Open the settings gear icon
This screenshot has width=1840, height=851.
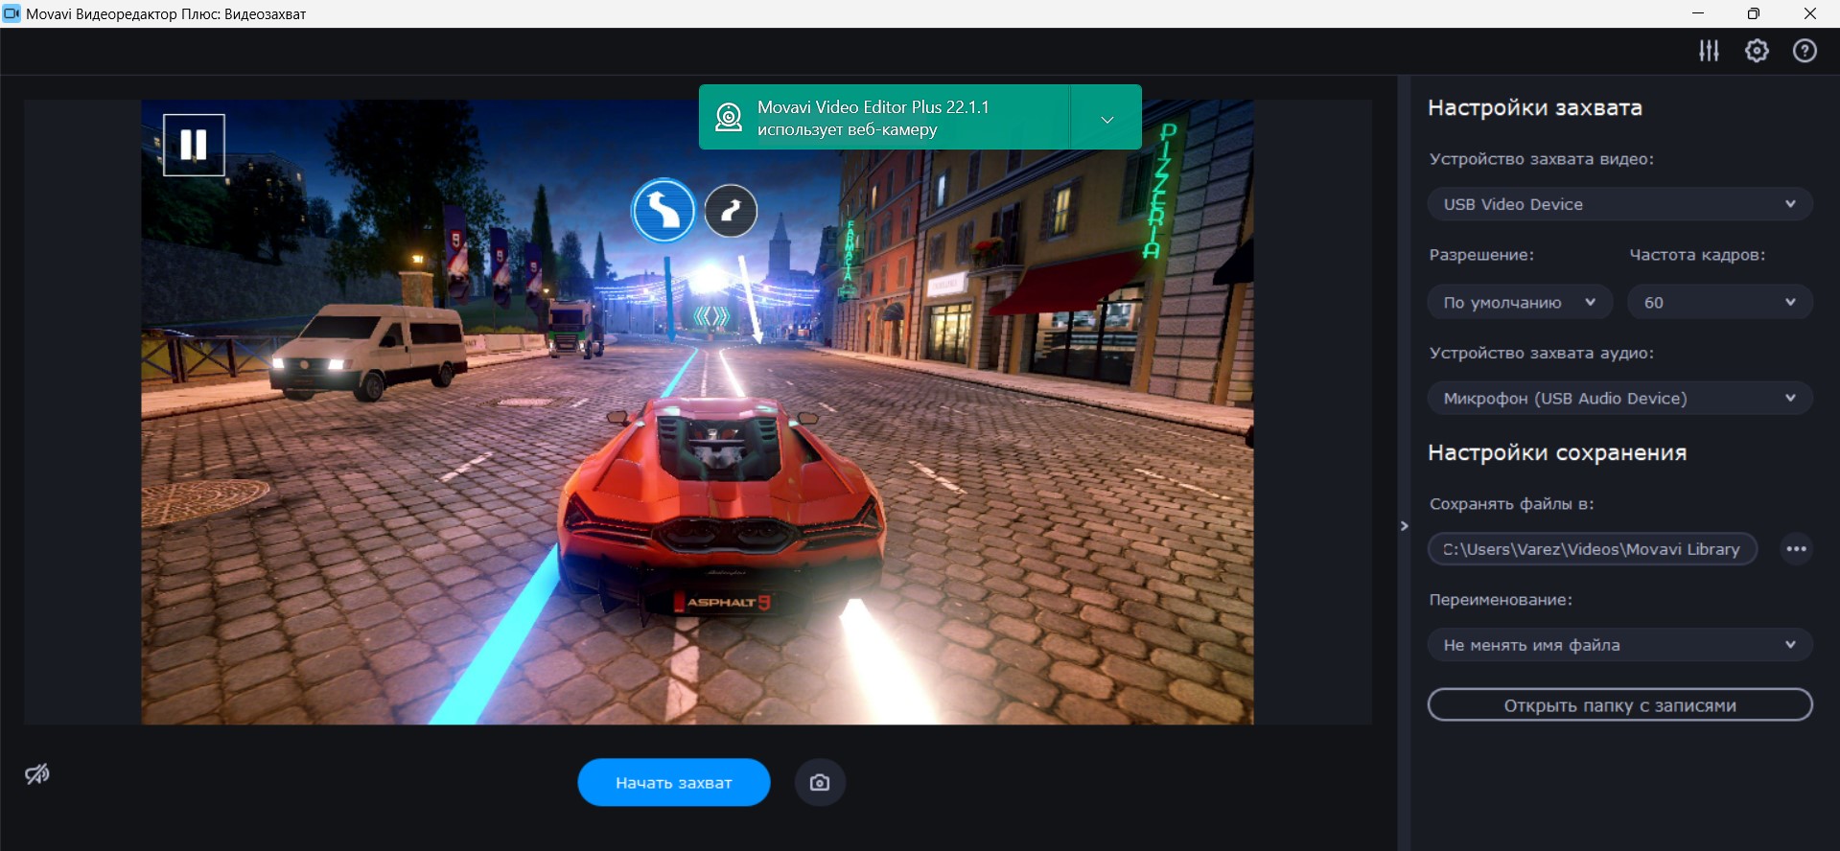[x=1757, y=51]
